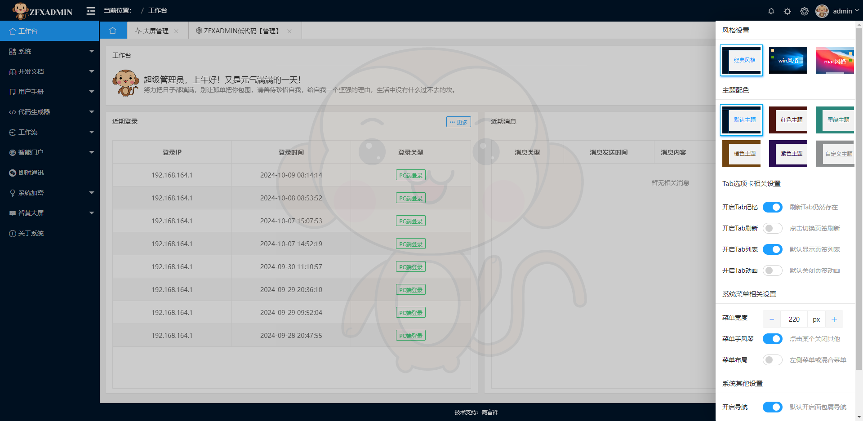This screenshot has height=421, width=863.
Task: Enable the 开启Tab刷新 switch
Action: pyautogui.click(x=773, y=228)
